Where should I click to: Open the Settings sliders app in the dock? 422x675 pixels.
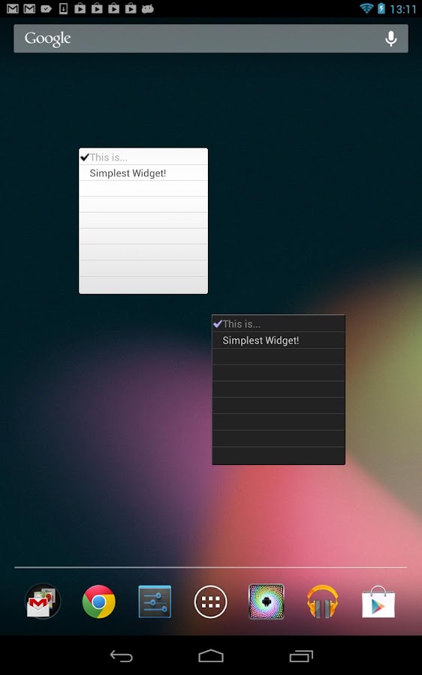(x=155, y=601)
